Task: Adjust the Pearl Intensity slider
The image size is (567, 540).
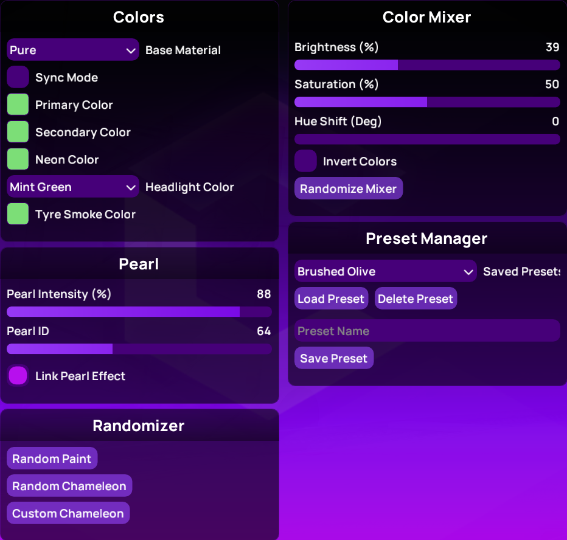Action: (x=139, y=311)
